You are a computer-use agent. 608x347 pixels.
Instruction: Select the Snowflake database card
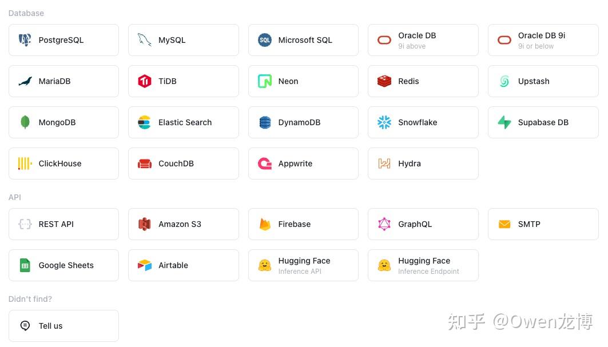[x=423, y=122]
